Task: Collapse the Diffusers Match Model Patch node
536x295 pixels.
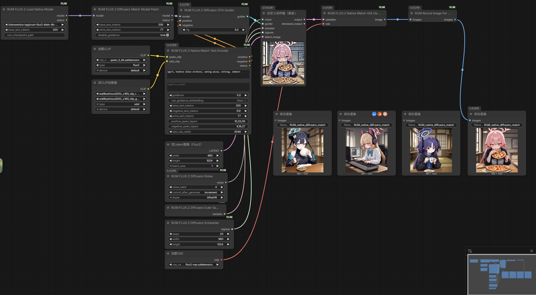Action: click(95, 9)
